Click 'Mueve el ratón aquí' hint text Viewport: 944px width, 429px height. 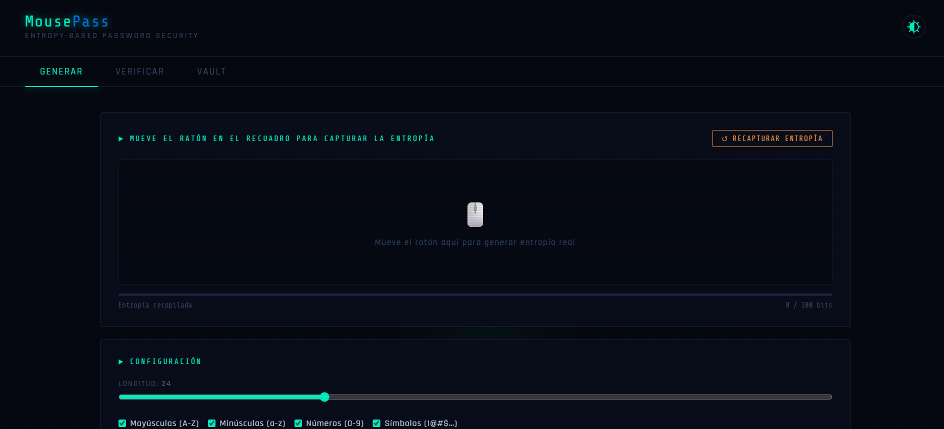tap(475, 242)
